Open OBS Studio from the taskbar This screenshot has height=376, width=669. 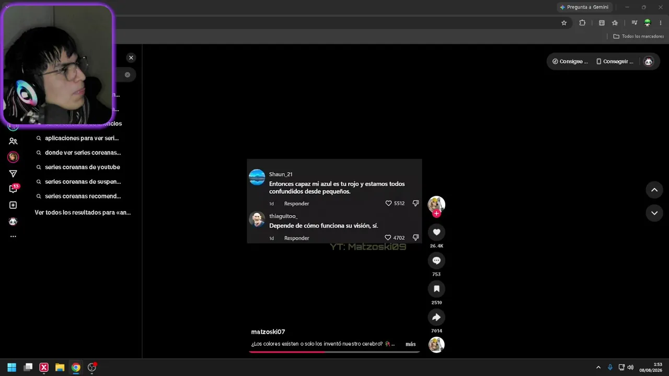(92, 367)
